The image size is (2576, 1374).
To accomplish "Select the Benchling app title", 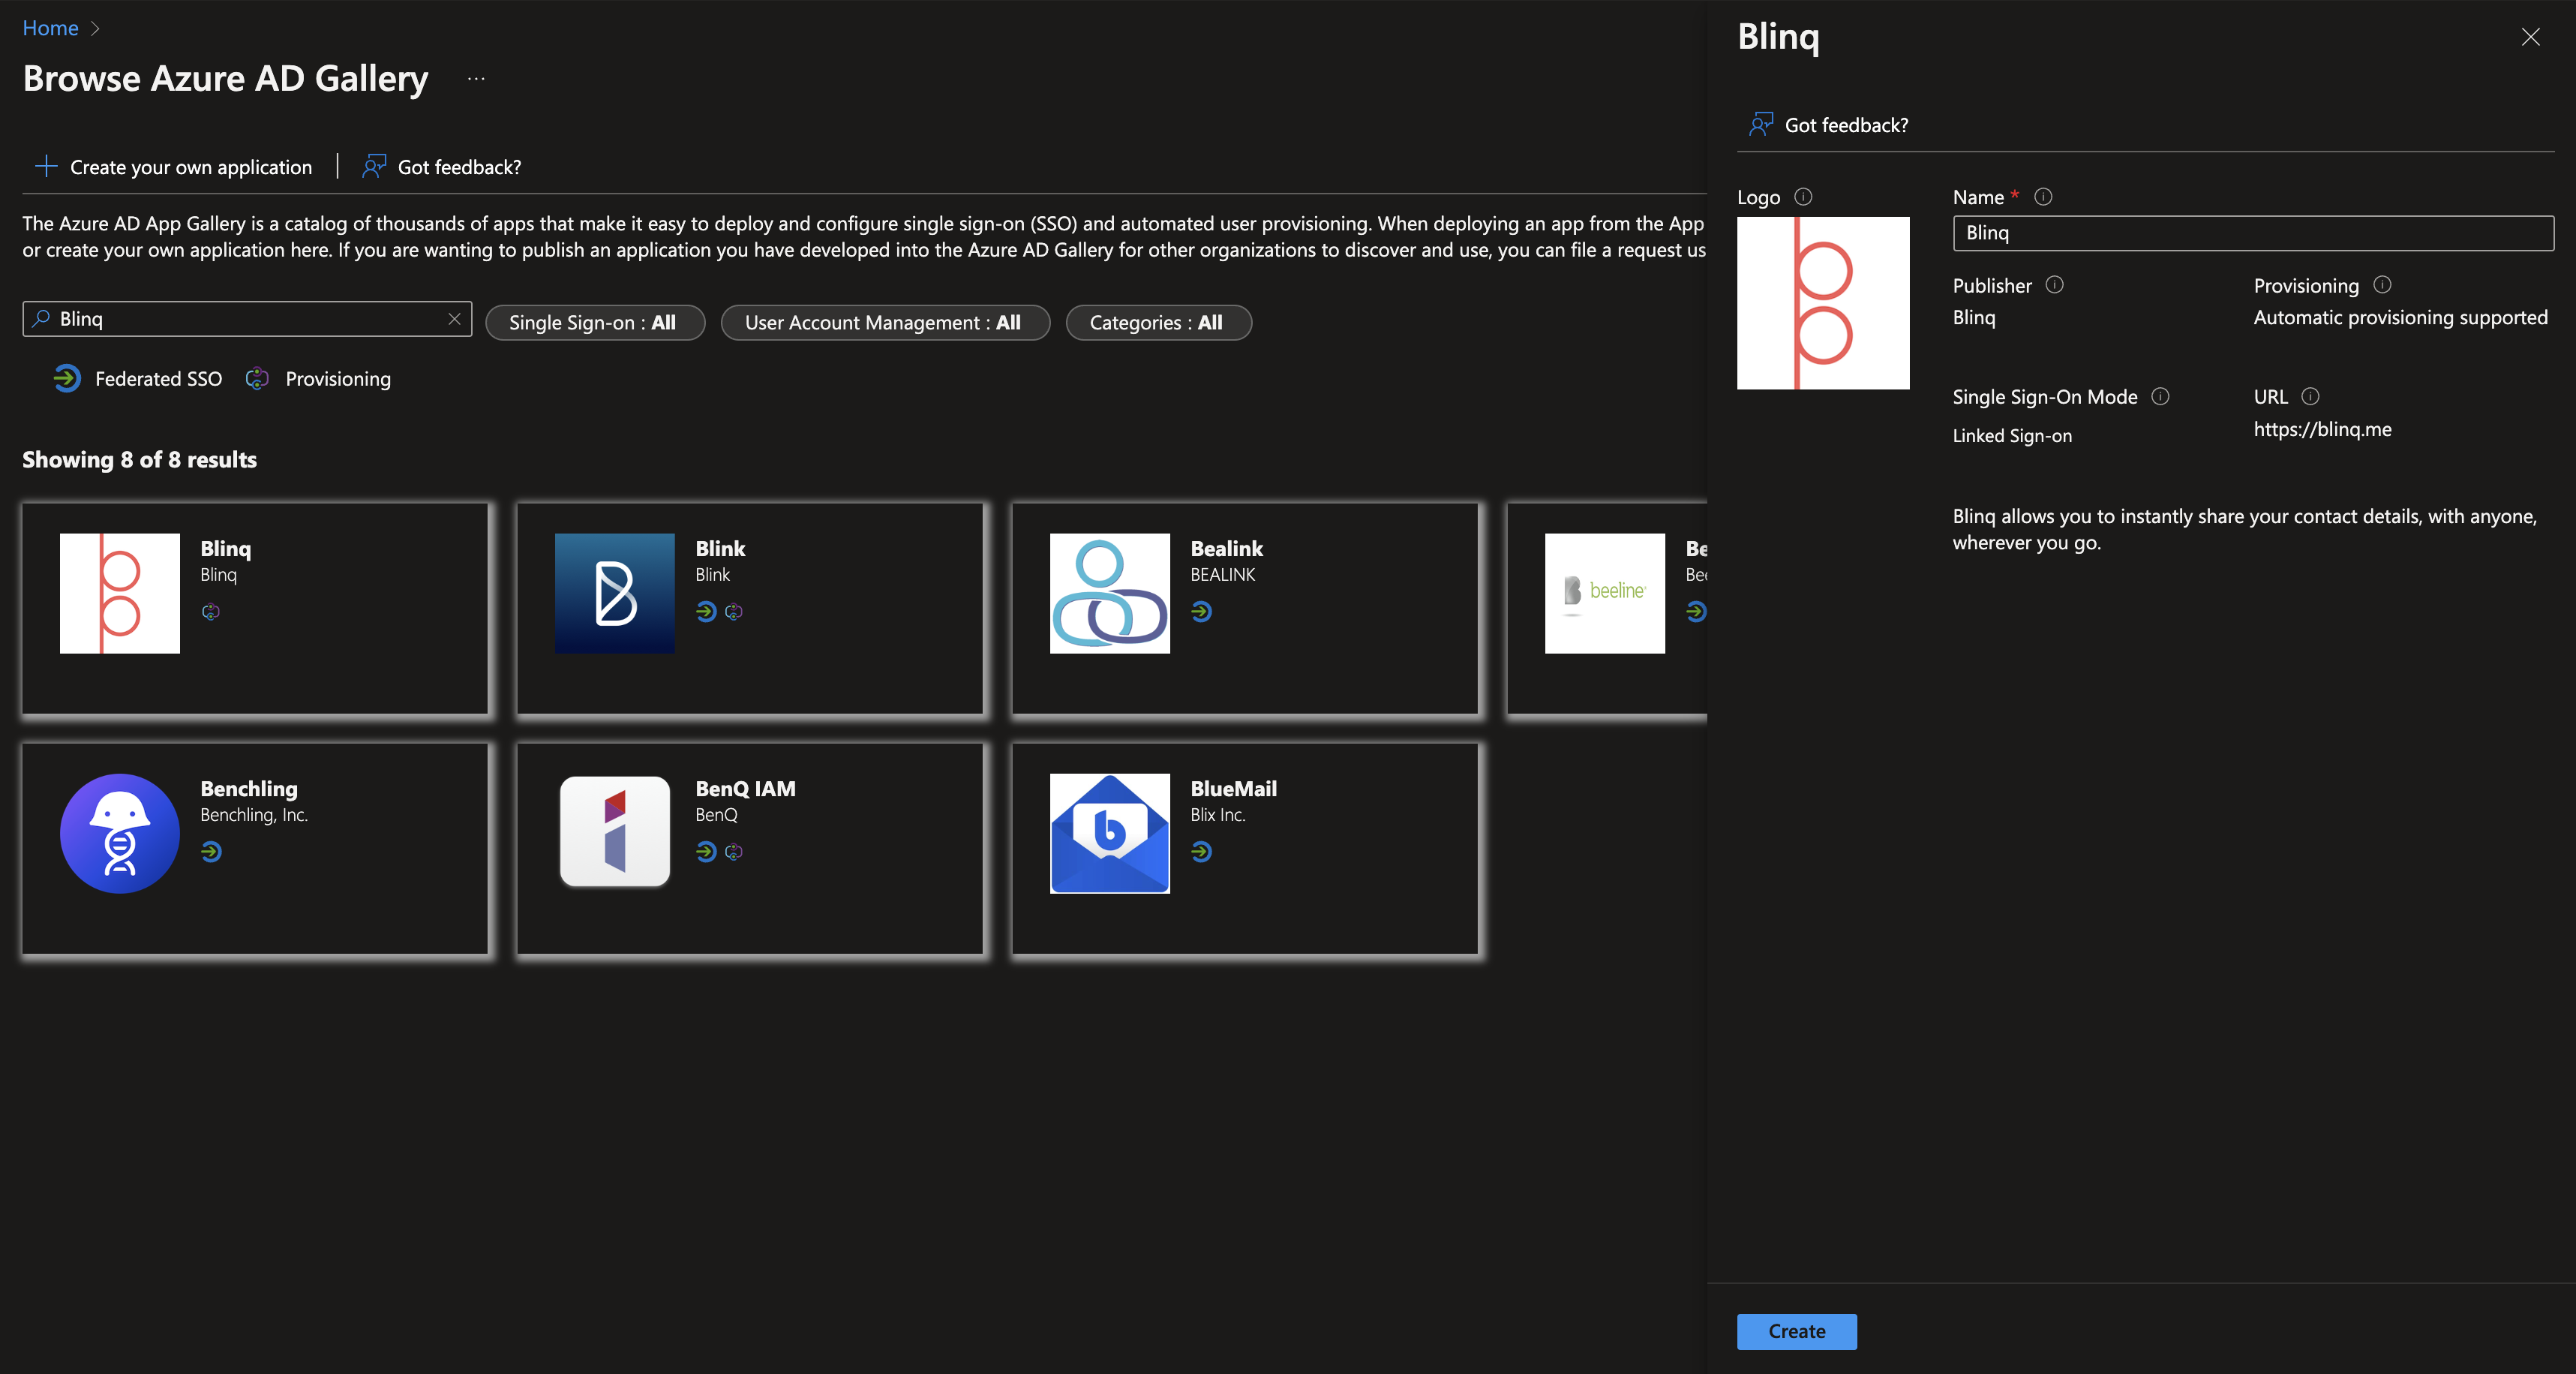I will click(x=249, y=788).
